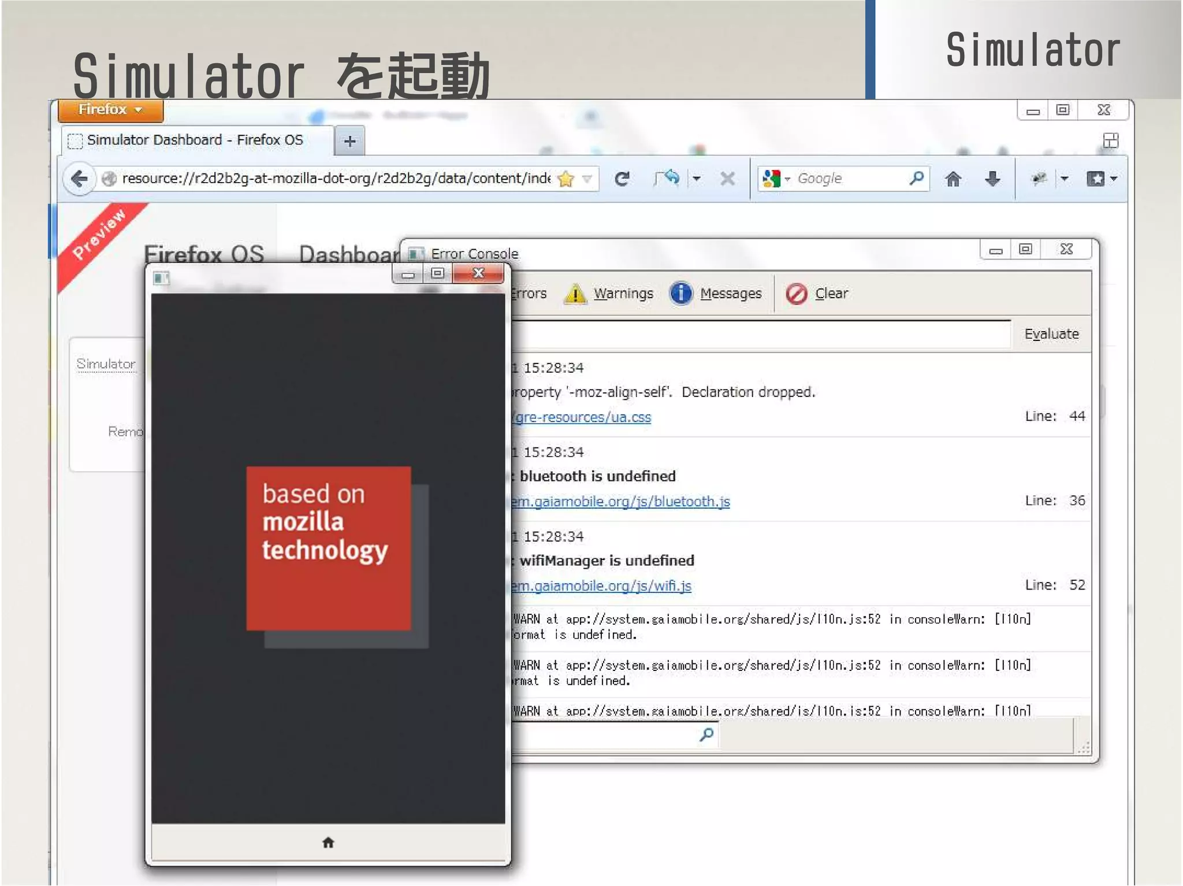Click the add-on icon in toolbar
1183x886 pixels.
(x=1039, y=179)
